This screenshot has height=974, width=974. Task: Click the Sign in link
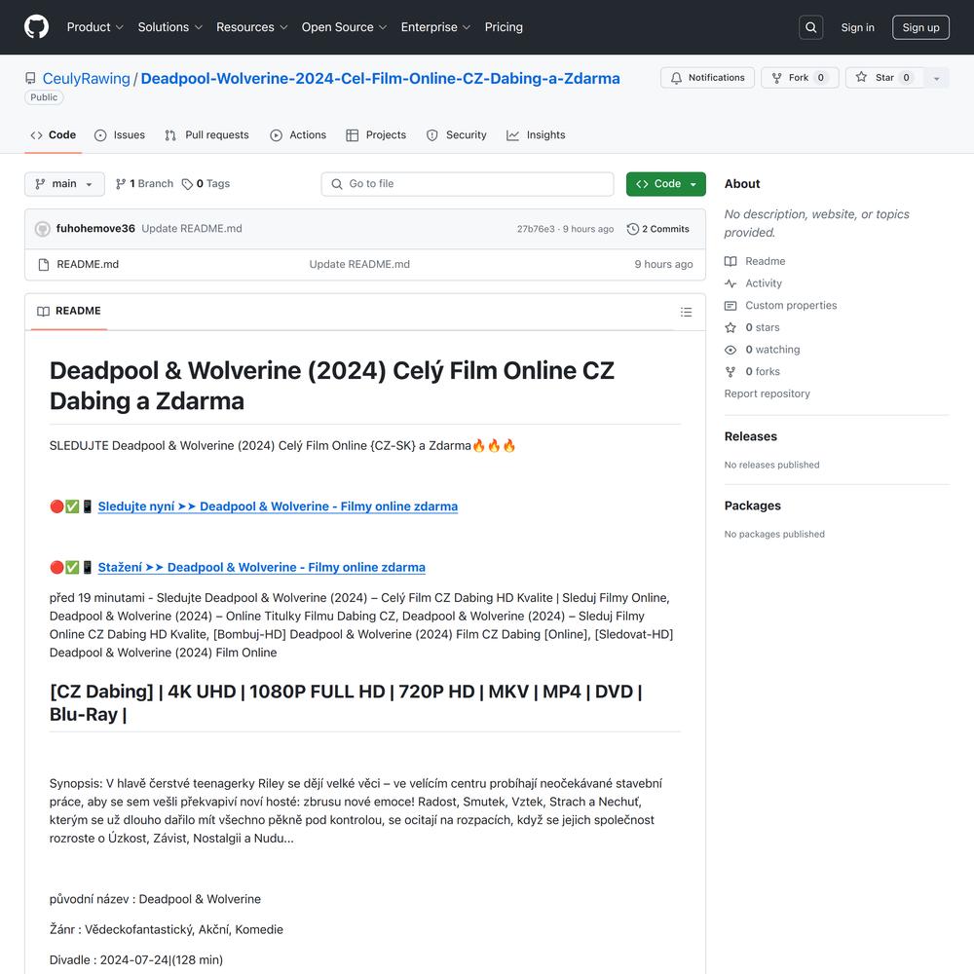click(857, 27)
